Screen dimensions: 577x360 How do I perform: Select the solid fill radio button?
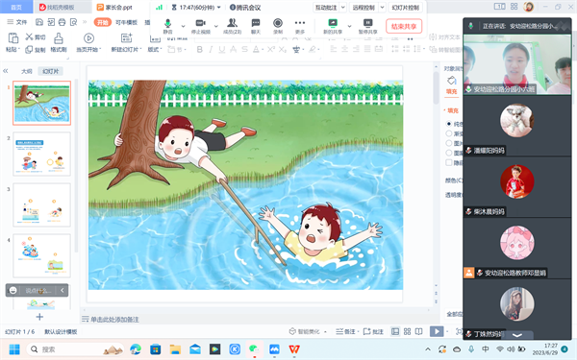pos(448,124)
